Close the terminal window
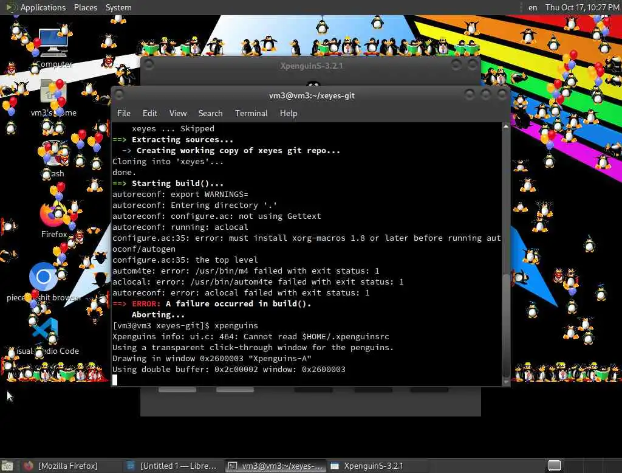 [502, 94]
